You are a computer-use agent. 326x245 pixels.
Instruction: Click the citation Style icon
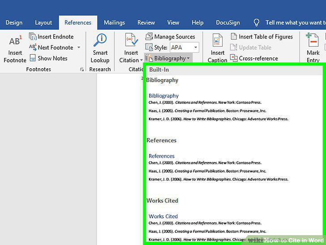pyautogui.click(x=149, y=47)
